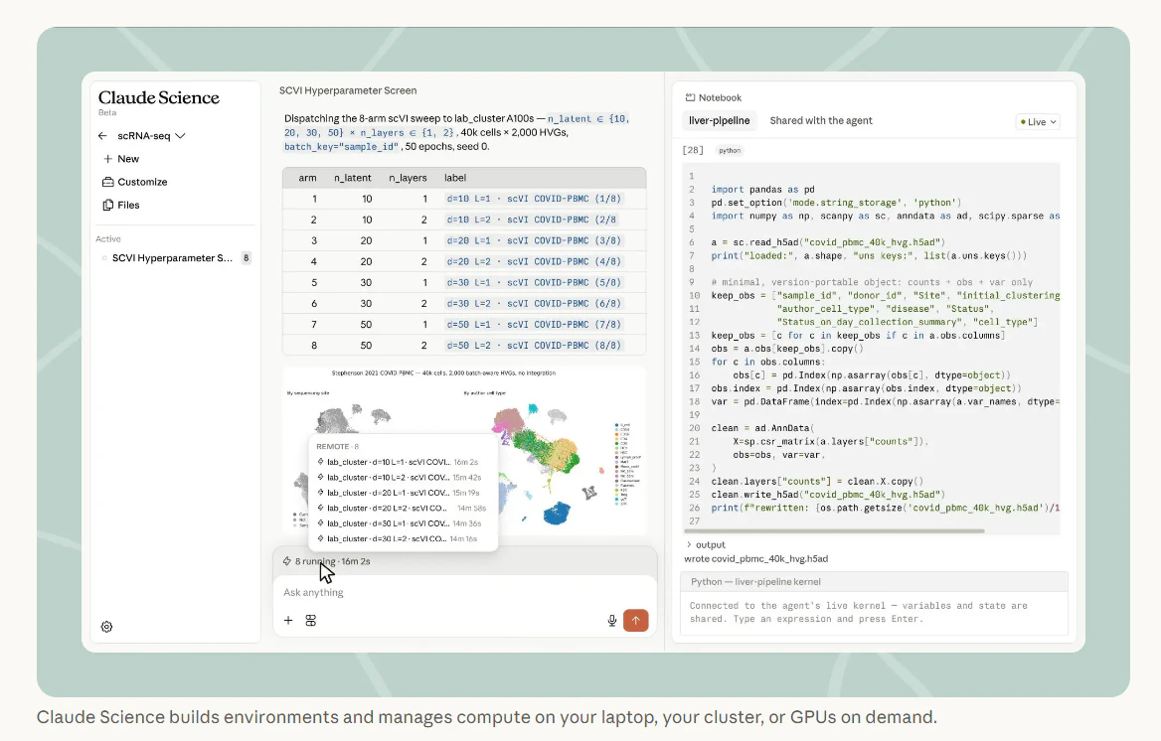
Task: Click the label d=10 L=1 scVI COVID-PBMC (1/8)
Action: pos(534,199)
